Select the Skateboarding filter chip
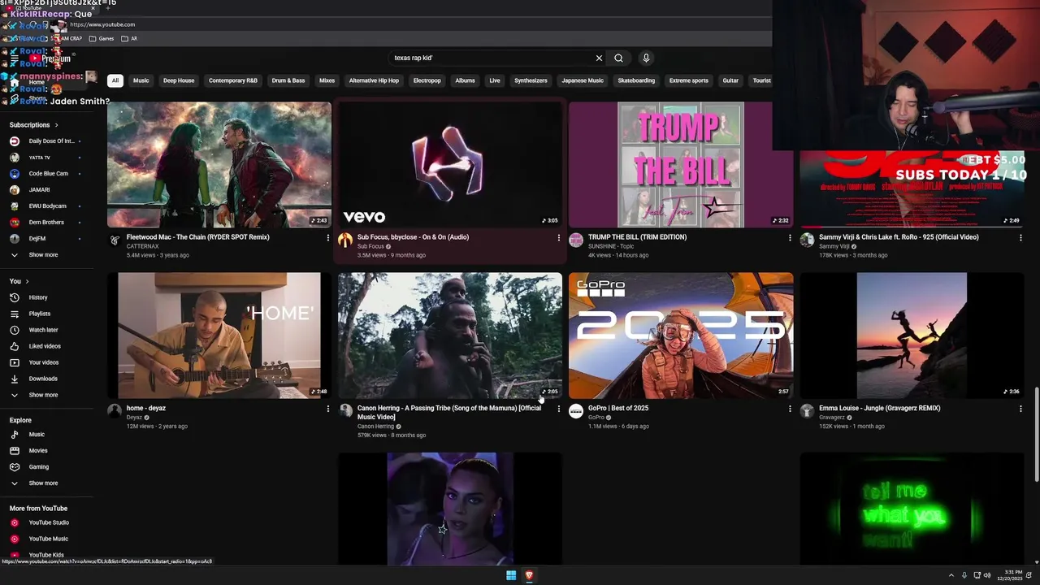 click(636, 80)
